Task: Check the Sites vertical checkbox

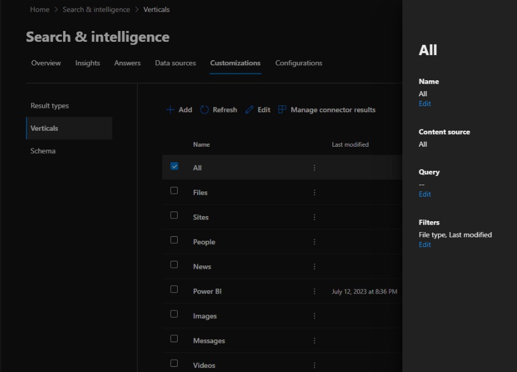Action: click(174, 216)
